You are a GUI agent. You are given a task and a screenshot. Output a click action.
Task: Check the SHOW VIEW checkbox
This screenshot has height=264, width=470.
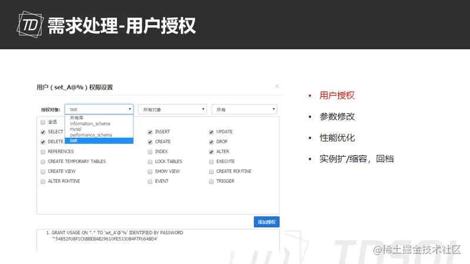(x=150, y=171)
